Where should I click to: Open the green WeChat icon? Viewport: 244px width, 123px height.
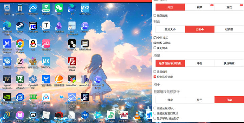pos(59,8)
